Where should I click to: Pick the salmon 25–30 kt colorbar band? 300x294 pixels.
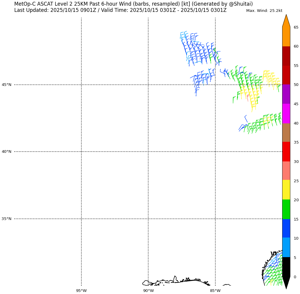coord(286,171)
